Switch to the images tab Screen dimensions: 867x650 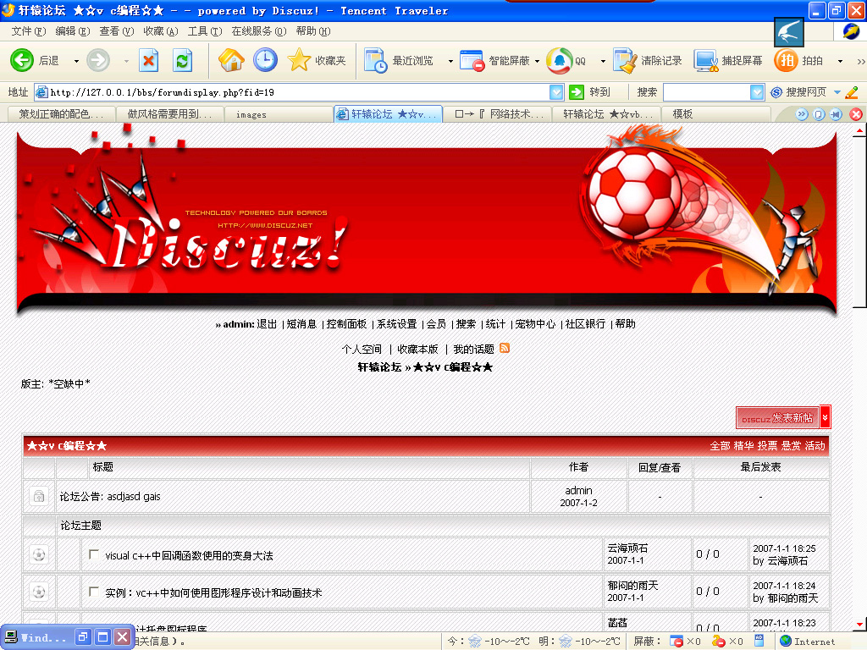(x=279, y=114)
